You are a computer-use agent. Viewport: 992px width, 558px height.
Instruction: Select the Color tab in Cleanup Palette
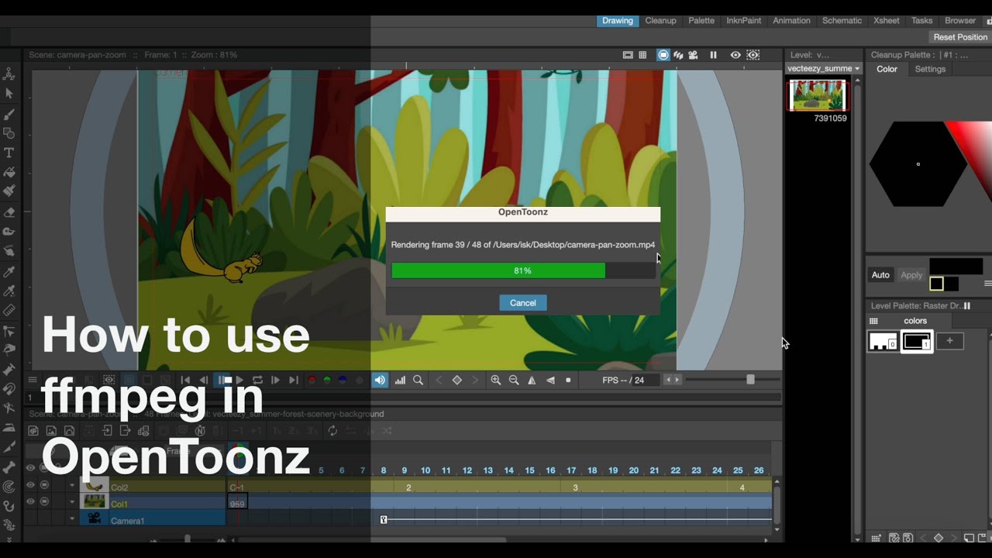(x=887, y=69)
